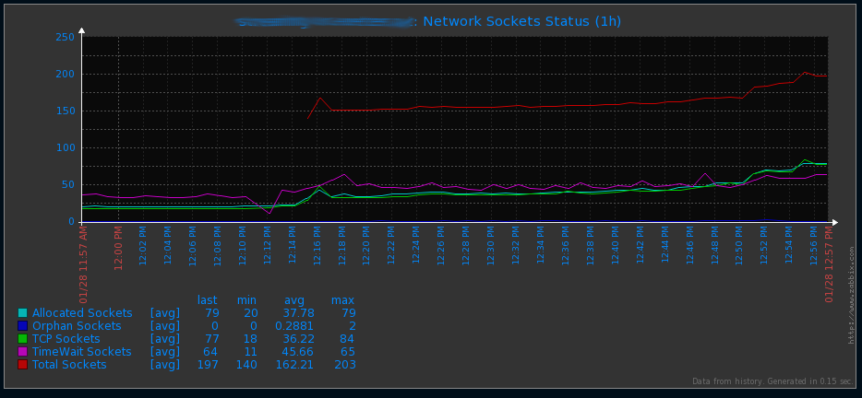Click the Total Sockets min value 140
This screenshot has width=862, height=398.
tap(246, 365)
